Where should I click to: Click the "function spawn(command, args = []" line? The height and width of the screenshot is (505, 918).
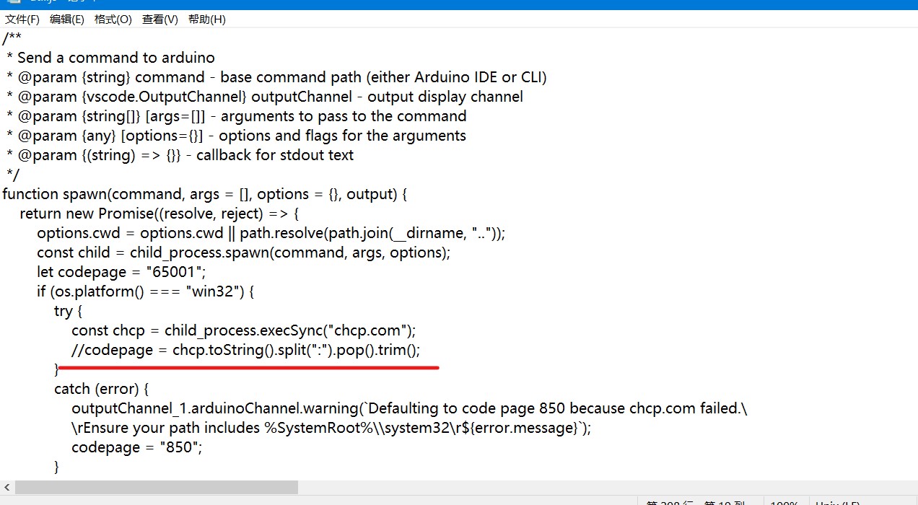pos(205,194)
